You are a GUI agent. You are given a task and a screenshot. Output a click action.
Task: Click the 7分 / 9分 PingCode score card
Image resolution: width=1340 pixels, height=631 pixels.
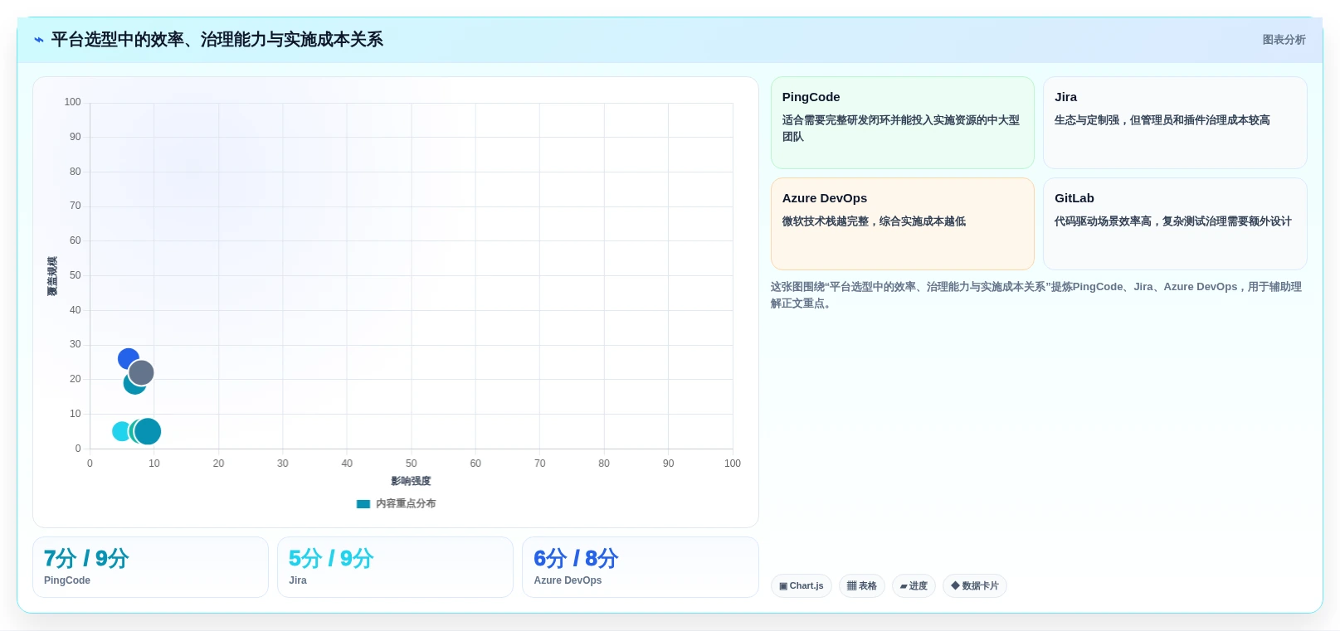point(150,567)
